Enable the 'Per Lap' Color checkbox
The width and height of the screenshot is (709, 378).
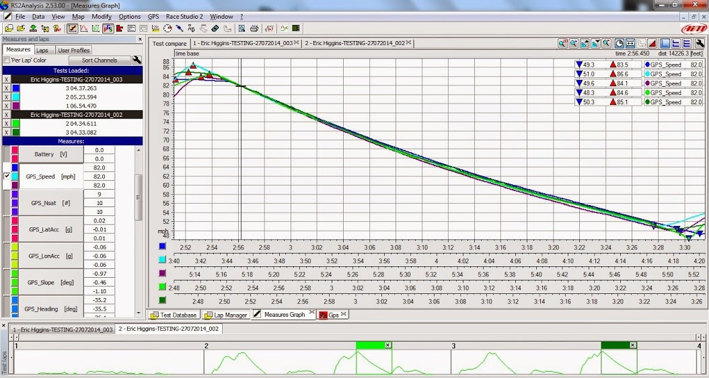7,61
